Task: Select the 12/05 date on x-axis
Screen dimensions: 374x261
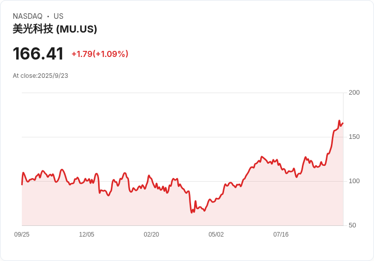Action: pos(86,235)
